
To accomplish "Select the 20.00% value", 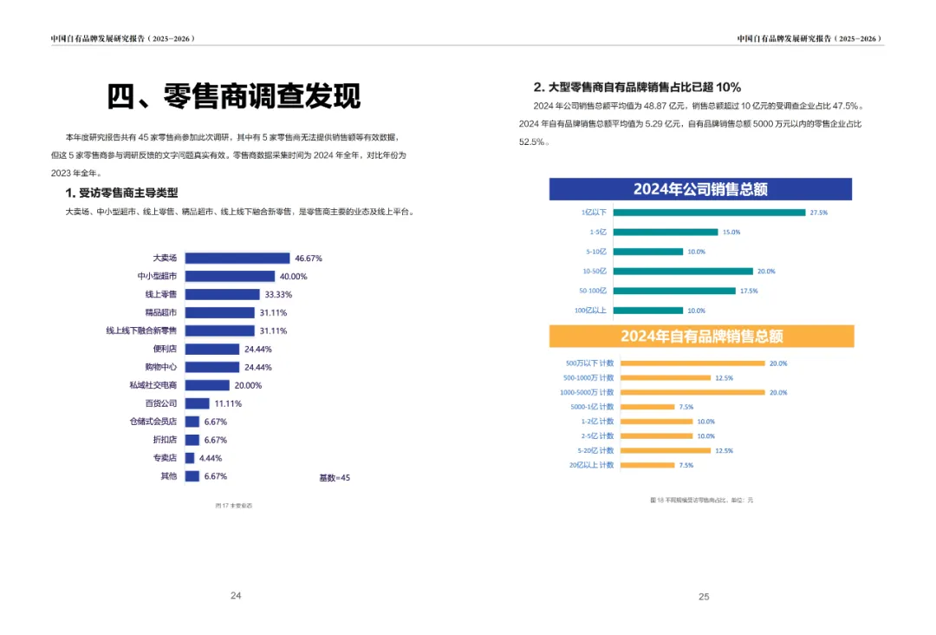I will [x=249, y=385].
